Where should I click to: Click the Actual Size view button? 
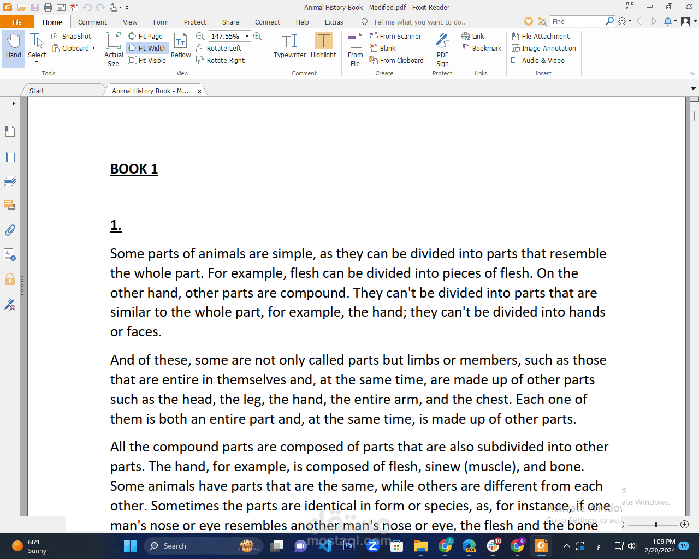(x=114, y=50)
